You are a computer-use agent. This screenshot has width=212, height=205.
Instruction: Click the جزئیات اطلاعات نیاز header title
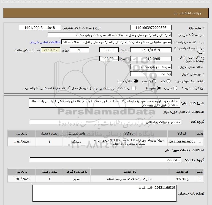coord(188,13)
